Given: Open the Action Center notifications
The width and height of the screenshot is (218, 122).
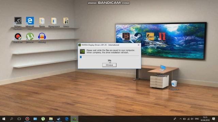Looking at the screenshot, I should [214, 119].
